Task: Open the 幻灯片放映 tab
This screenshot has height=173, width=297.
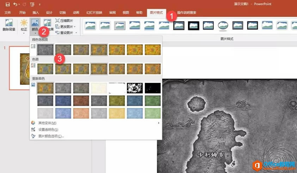Action: [x=94, y=12]
